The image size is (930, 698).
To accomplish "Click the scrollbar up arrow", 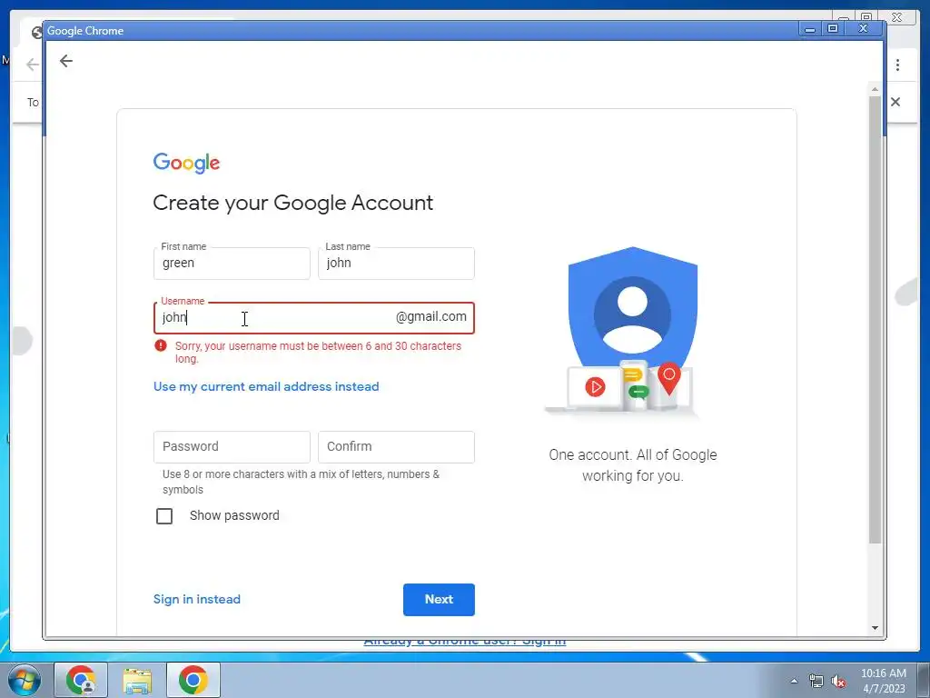I will [875, 88].
